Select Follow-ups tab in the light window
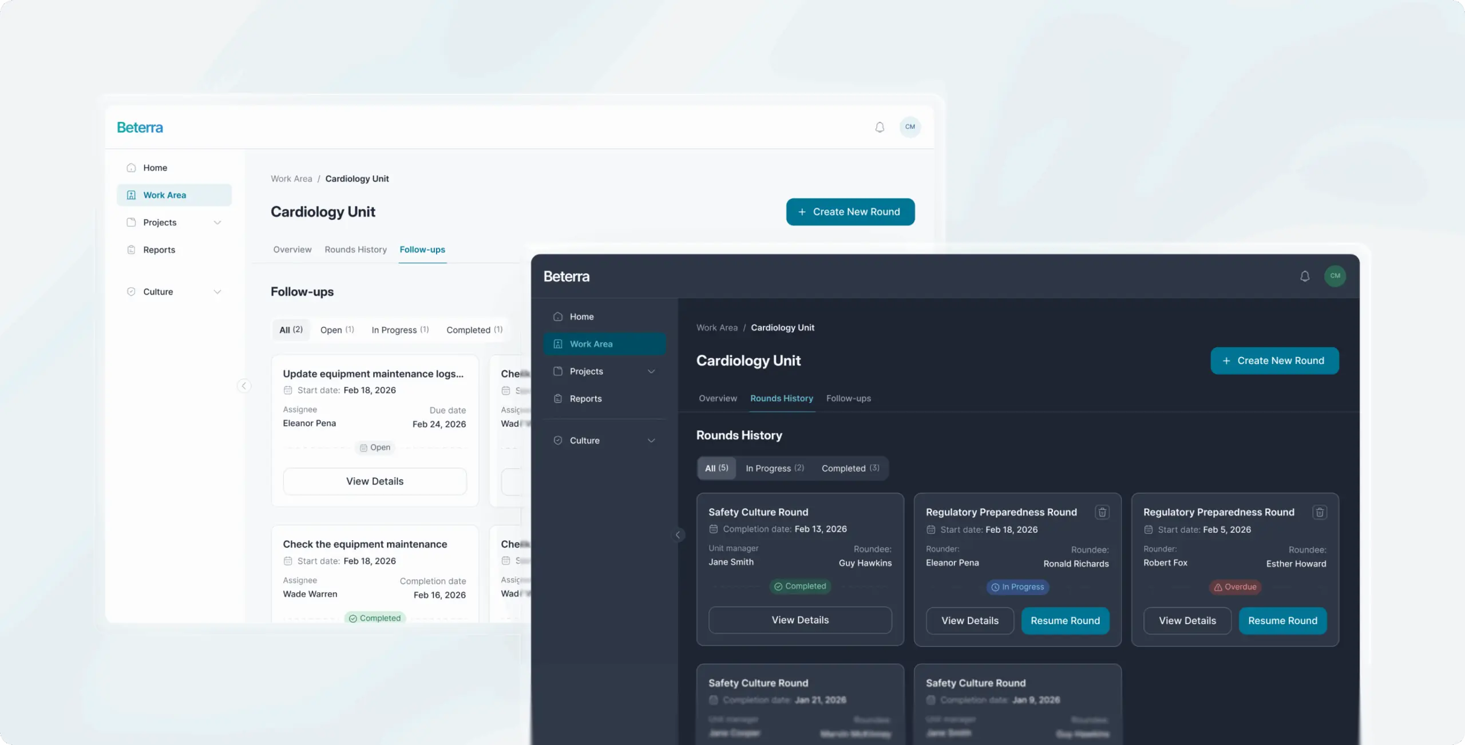Viewport: 1465px width, 745px height. coord(422,249)
